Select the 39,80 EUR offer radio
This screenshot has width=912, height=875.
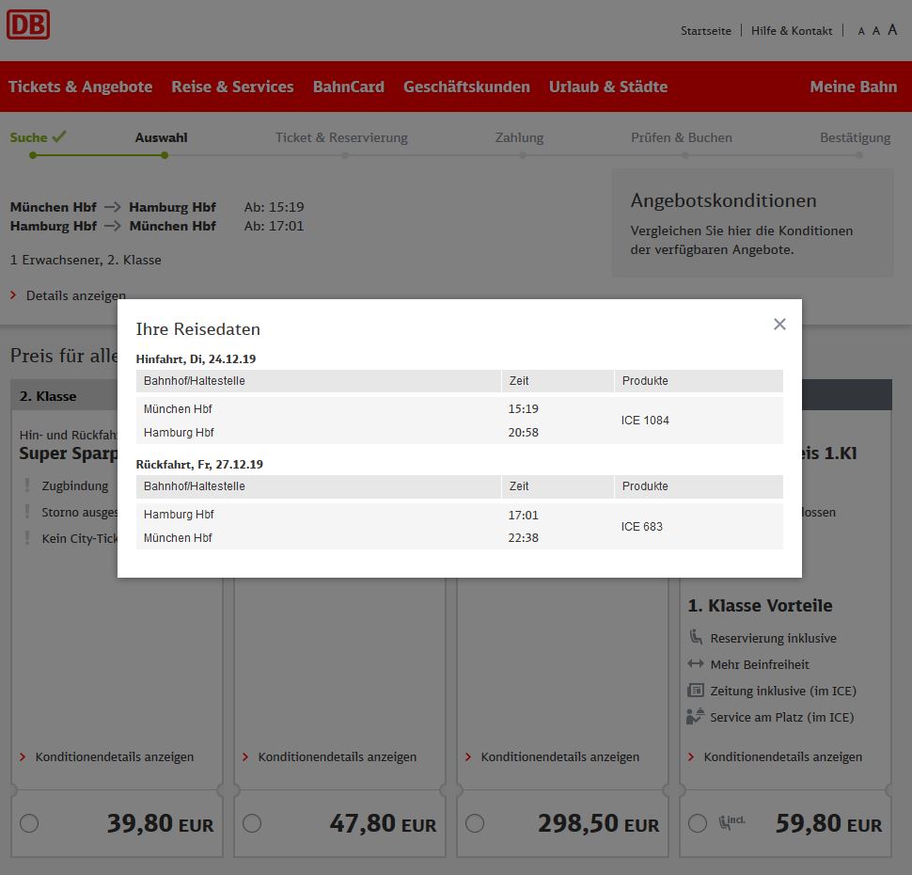click(29, 823)
